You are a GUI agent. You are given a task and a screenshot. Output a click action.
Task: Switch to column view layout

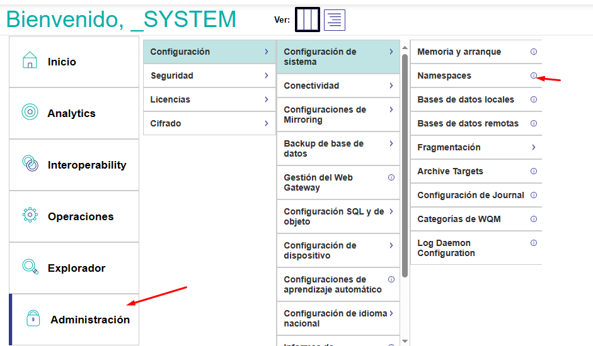tap(308, 20)
